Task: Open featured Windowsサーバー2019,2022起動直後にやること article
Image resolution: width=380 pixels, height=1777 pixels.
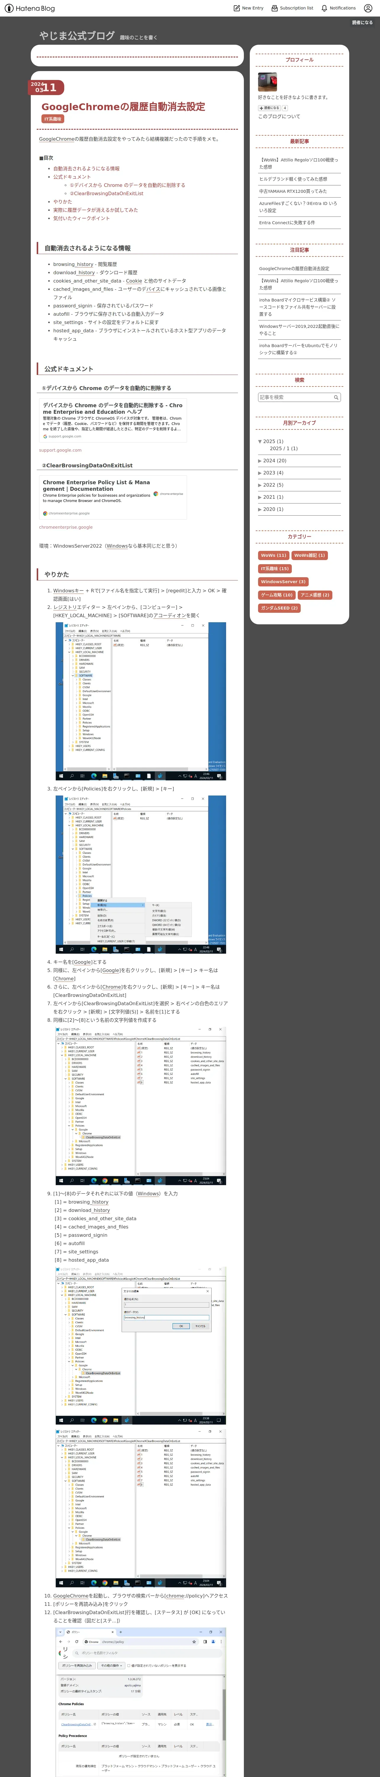Action: pyautogui.click(x=299, y=330)
